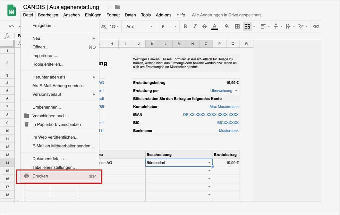Click the undo arrow icon
This screenshot has height=215, width=340.
tap(12, 26)
